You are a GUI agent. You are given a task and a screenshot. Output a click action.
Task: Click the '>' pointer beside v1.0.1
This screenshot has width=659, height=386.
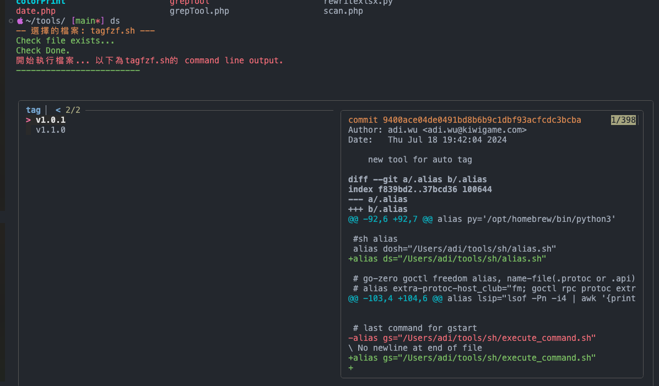coord(28,120)
